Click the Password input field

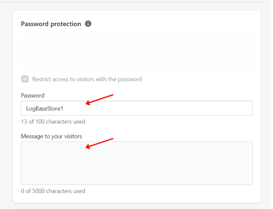(136, 108)
